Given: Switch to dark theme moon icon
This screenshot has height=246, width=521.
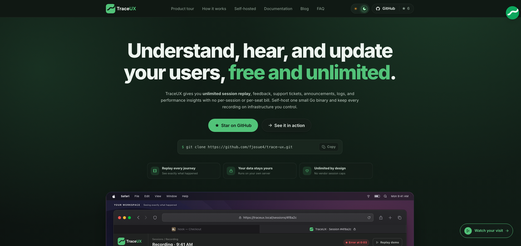Looking at the screenshot, I should click(x=365, y=9).
